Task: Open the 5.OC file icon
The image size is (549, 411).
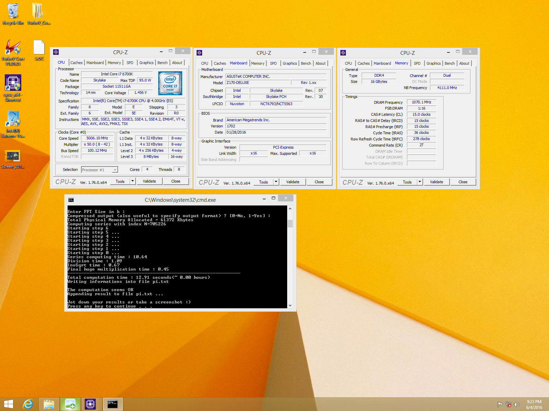Action: [39, 50]
